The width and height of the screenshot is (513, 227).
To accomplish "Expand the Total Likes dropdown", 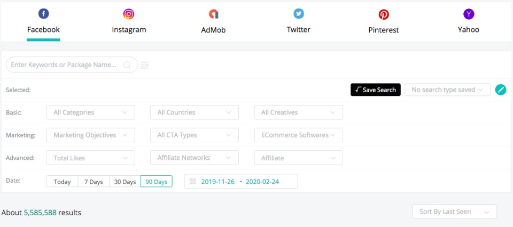I will pyautogui.click(x=91, y=158).
